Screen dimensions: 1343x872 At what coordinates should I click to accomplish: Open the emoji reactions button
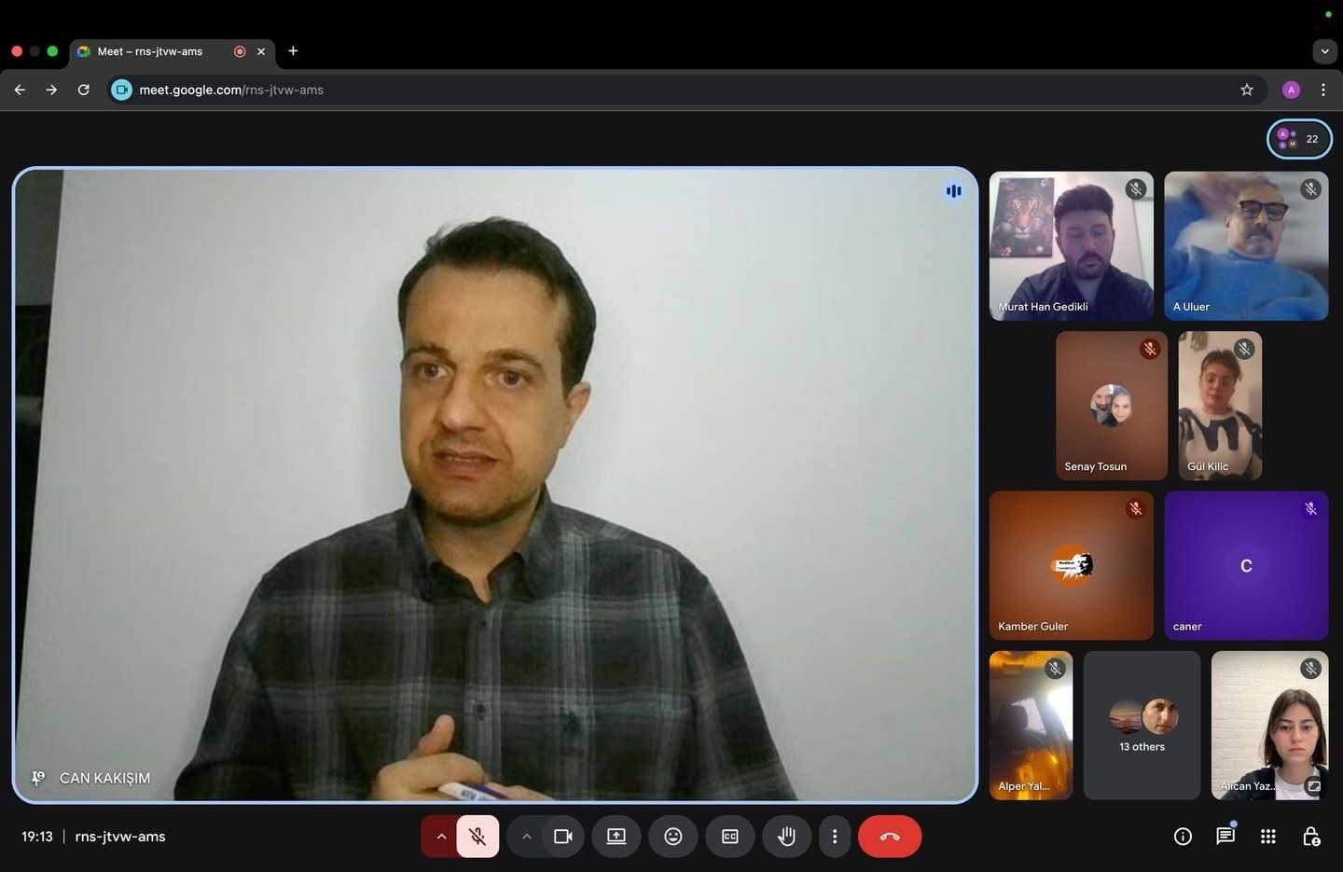coord(673,837)
